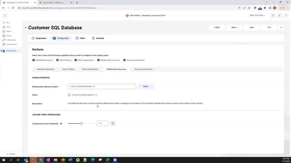Open the tab search chevron in browser
The height and width of the screenshot is (163, 291).
(x=266, y=2)
